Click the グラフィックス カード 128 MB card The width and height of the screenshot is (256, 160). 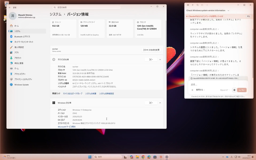(92, 28)
